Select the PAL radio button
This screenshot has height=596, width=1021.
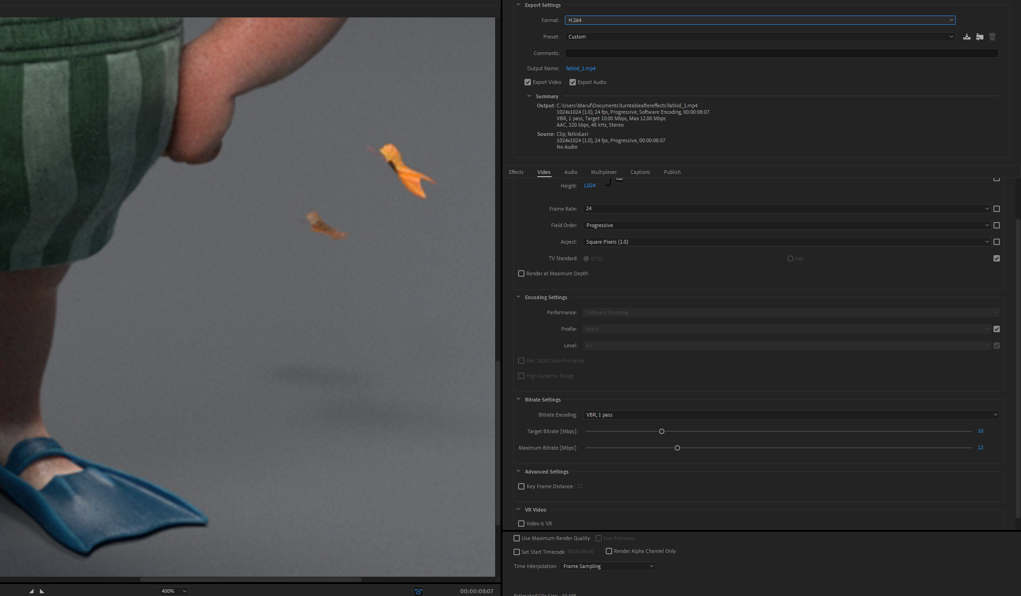click(x=790, y=258)
